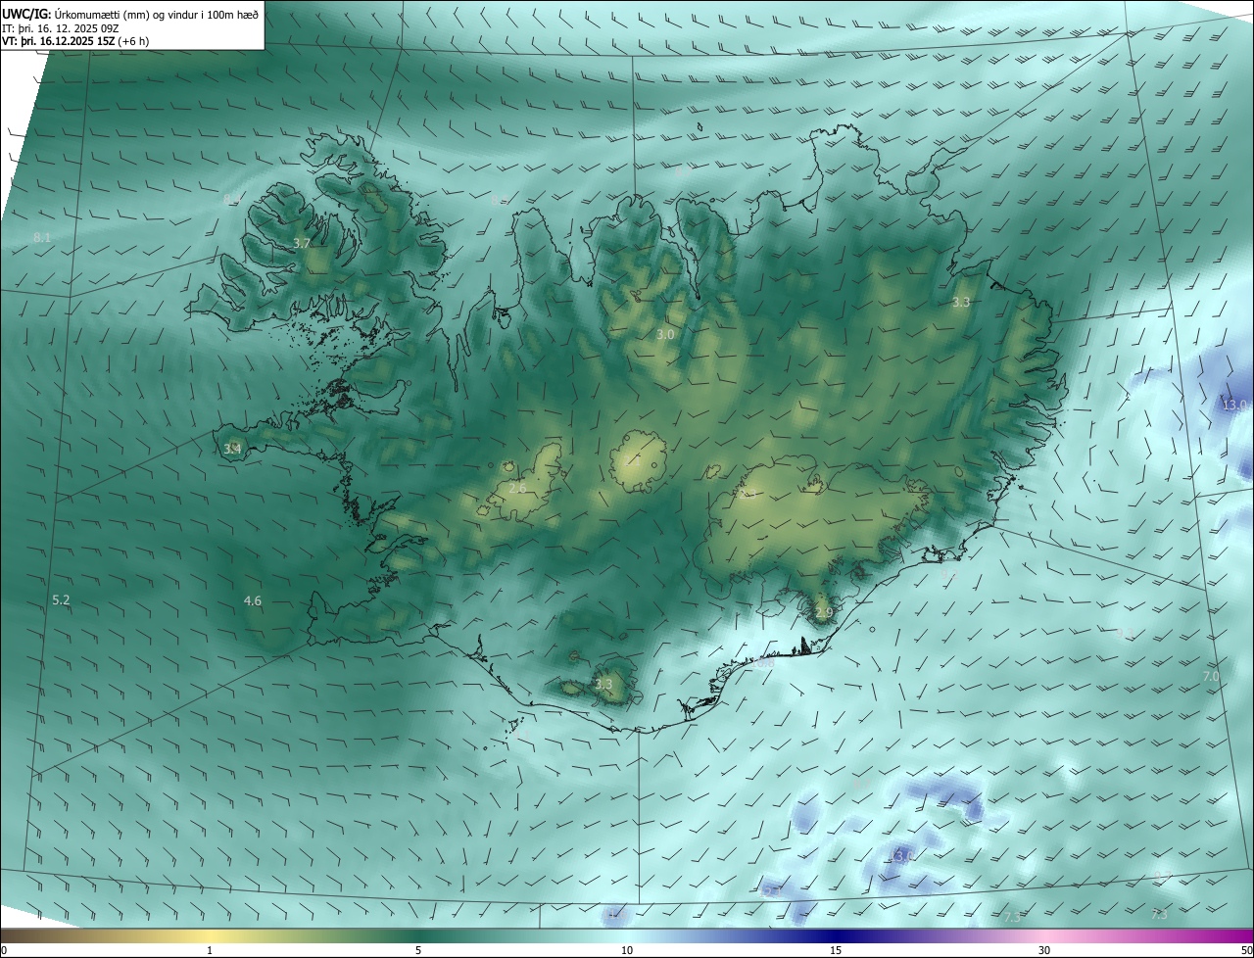This screenshot has width=1254, height=958.
Task: Click the 3.4 value label on map
Action: click(232, 449)
